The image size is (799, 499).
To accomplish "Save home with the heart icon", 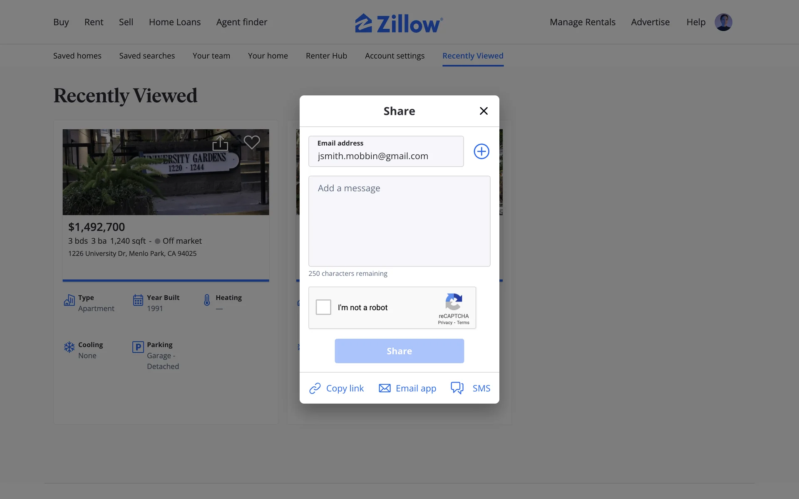I will click(x=252, y=142).
